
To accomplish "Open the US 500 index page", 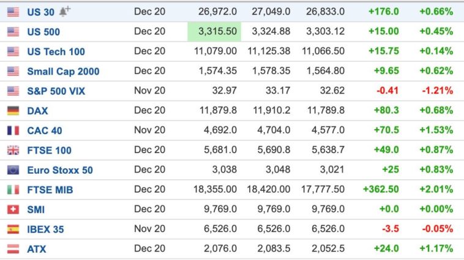I will tap(43, 32).
